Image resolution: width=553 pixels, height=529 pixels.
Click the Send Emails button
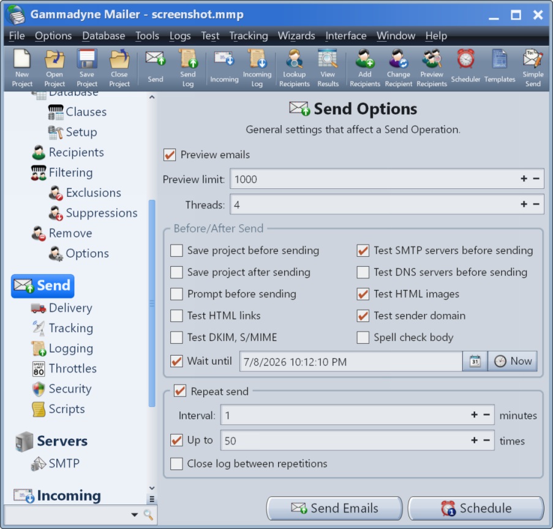pos(334,508)
